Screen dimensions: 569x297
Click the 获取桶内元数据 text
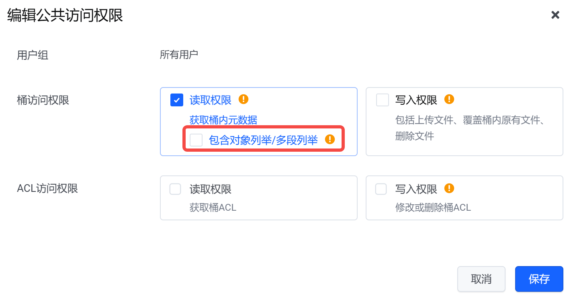[x=223, y=120]
